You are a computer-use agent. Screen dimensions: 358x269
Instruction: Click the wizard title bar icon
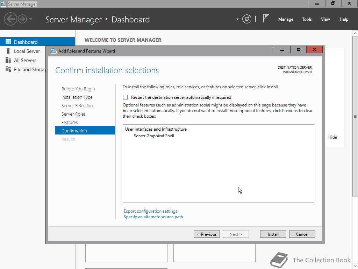tap(53, 51)
